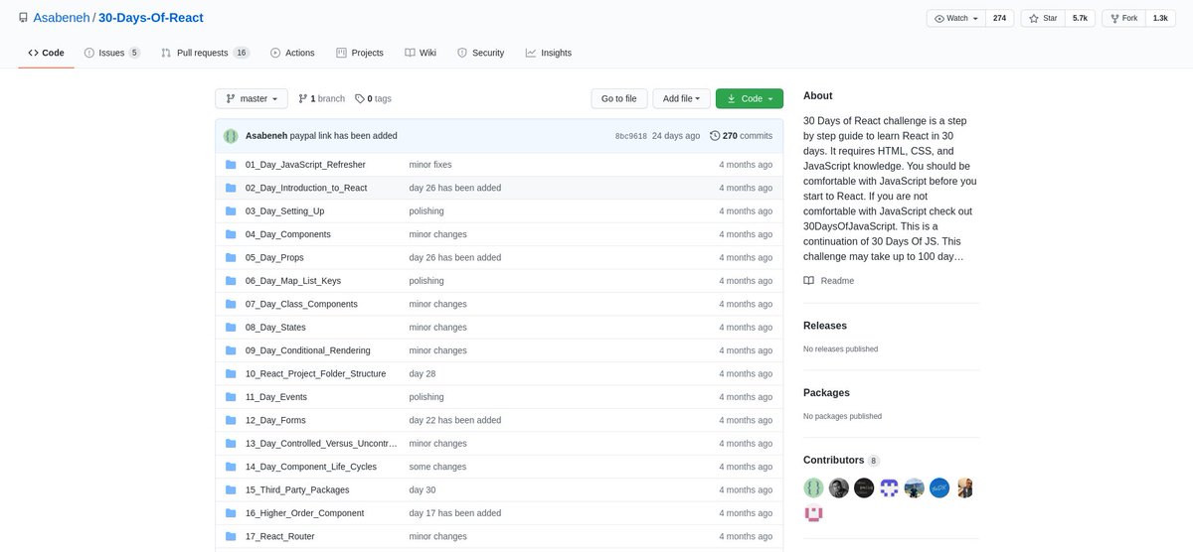Viewport: 1193px width, 552px height.
Task: Open the Contributors section heading
Action: pos(833,460)
